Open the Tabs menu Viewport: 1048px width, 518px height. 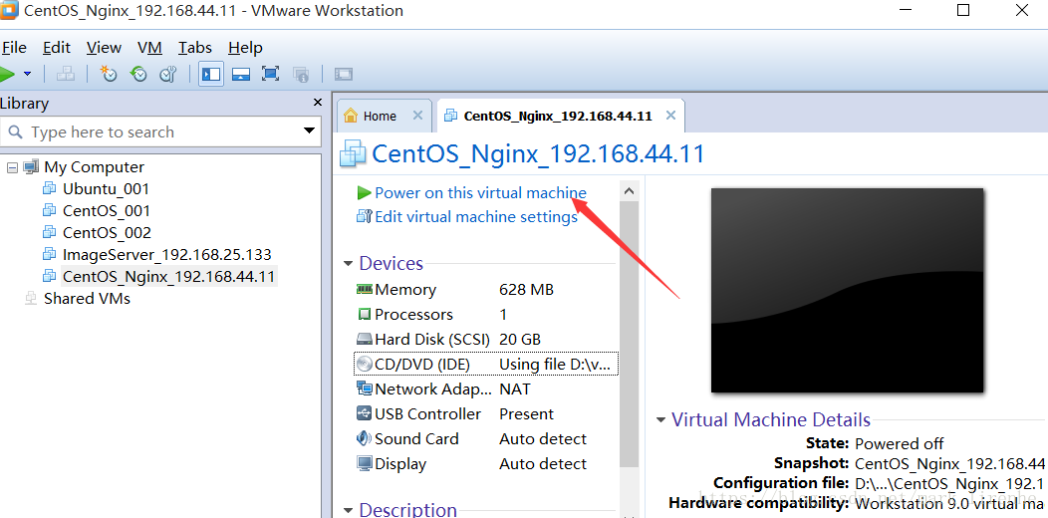pos(195,48)
